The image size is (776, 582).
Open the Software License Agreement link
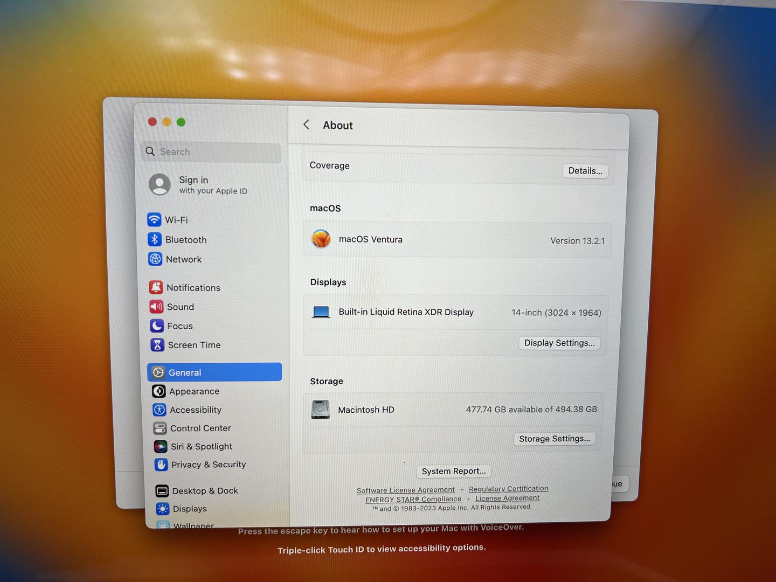tap(406, 490)
